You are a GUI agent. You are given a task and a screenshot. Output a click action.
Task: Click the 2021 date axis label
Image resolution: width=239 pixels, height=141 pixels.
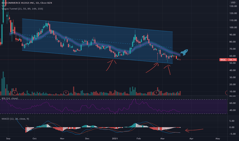point(115,138)
